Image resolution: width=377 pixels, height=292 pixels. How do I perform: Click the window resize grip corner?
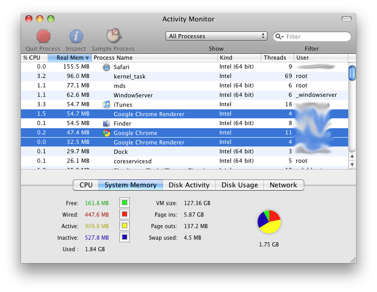tap(353, 260)
